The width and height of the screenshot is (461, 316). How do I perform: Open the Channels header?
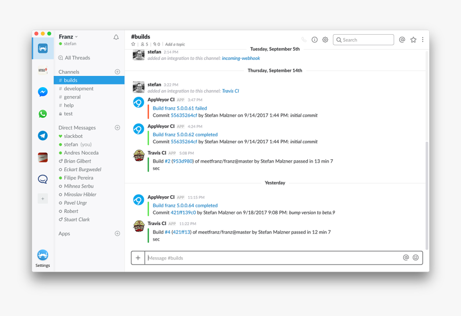click(x=69, y=72)
